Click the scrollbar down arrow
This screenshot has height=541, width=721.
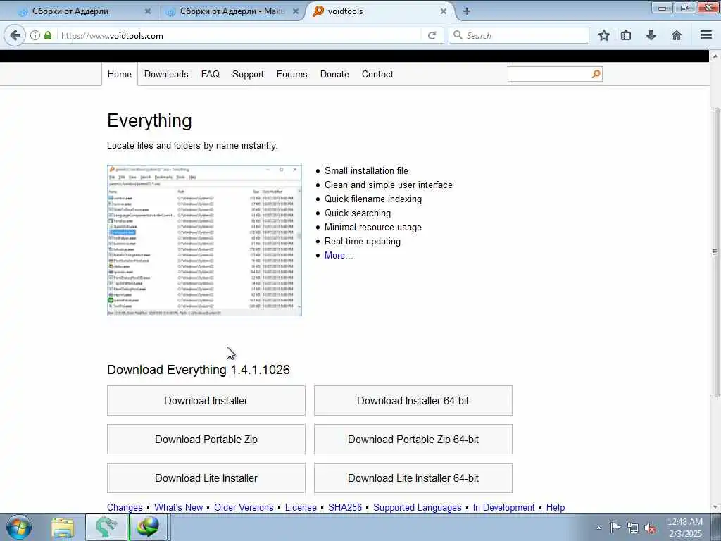715,507
